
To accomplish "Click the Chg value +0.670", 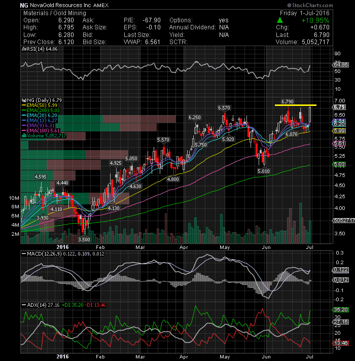I will [x=320, y=27].
